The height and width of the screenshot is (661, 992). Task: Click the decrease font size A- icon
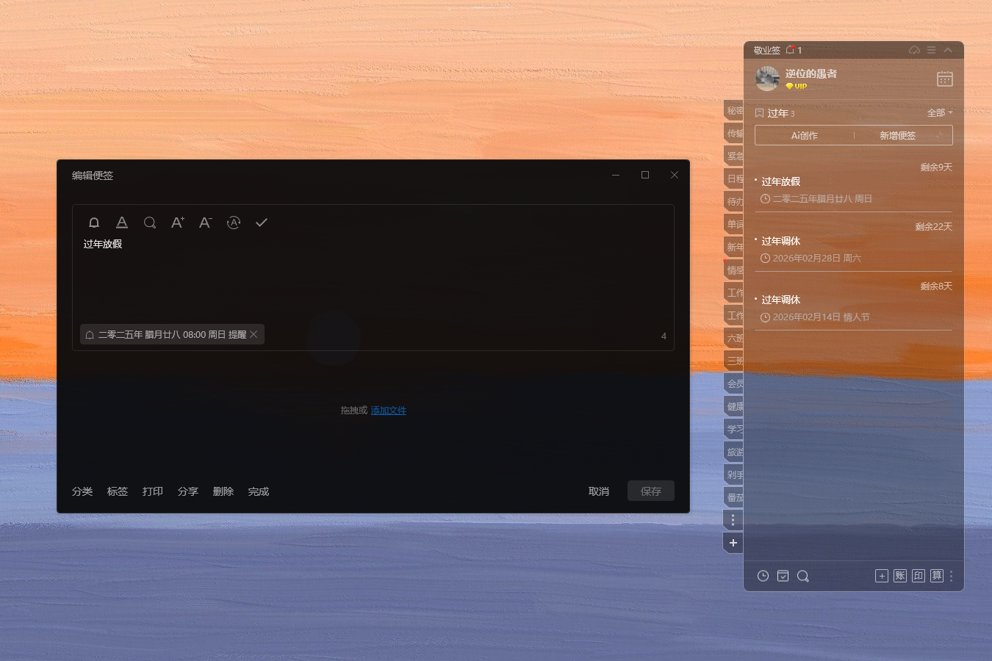(206, 223)
